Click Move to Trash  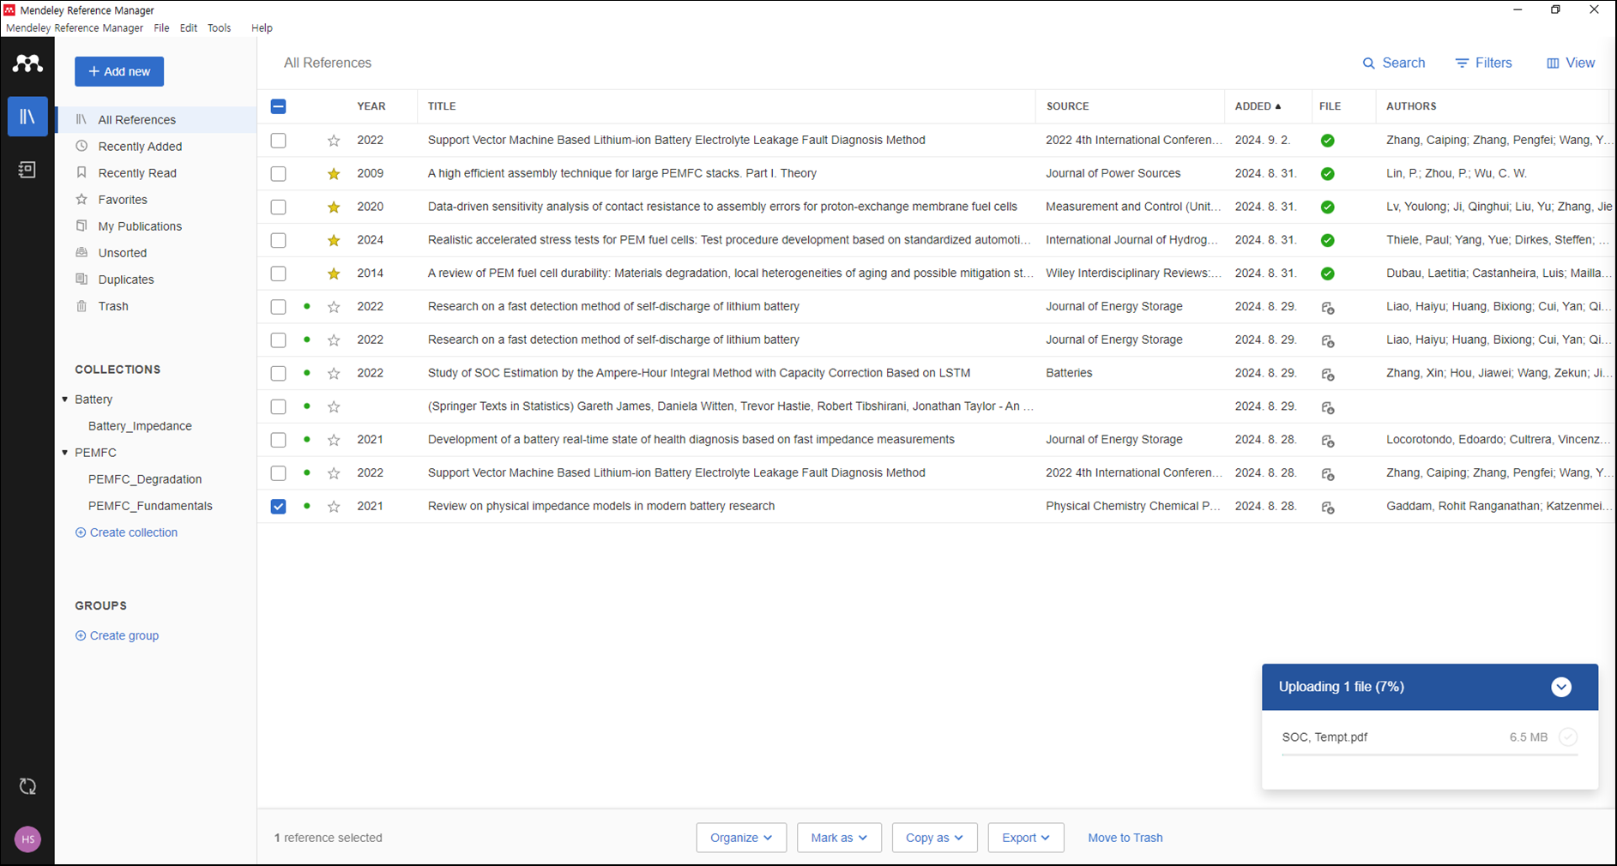[1125, 838]
